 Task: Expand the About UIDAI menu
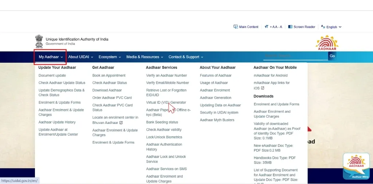click(81, 57)
